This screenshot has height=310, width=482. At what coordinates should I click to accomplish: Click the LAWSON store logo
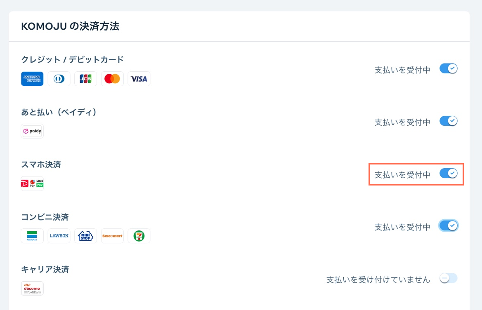(x=59, y=236)
